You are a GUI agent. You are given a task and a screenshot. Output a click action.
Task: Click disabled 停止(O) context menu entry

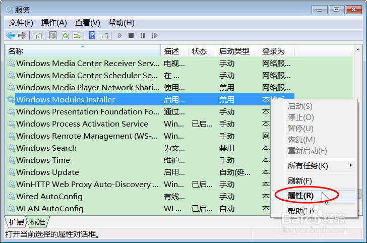tap(314, 117)
